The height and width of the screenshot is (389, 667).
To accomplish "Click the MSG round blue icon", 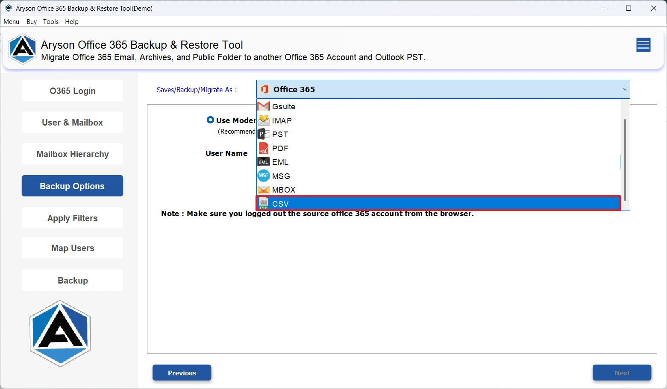I will click(264, 175).
